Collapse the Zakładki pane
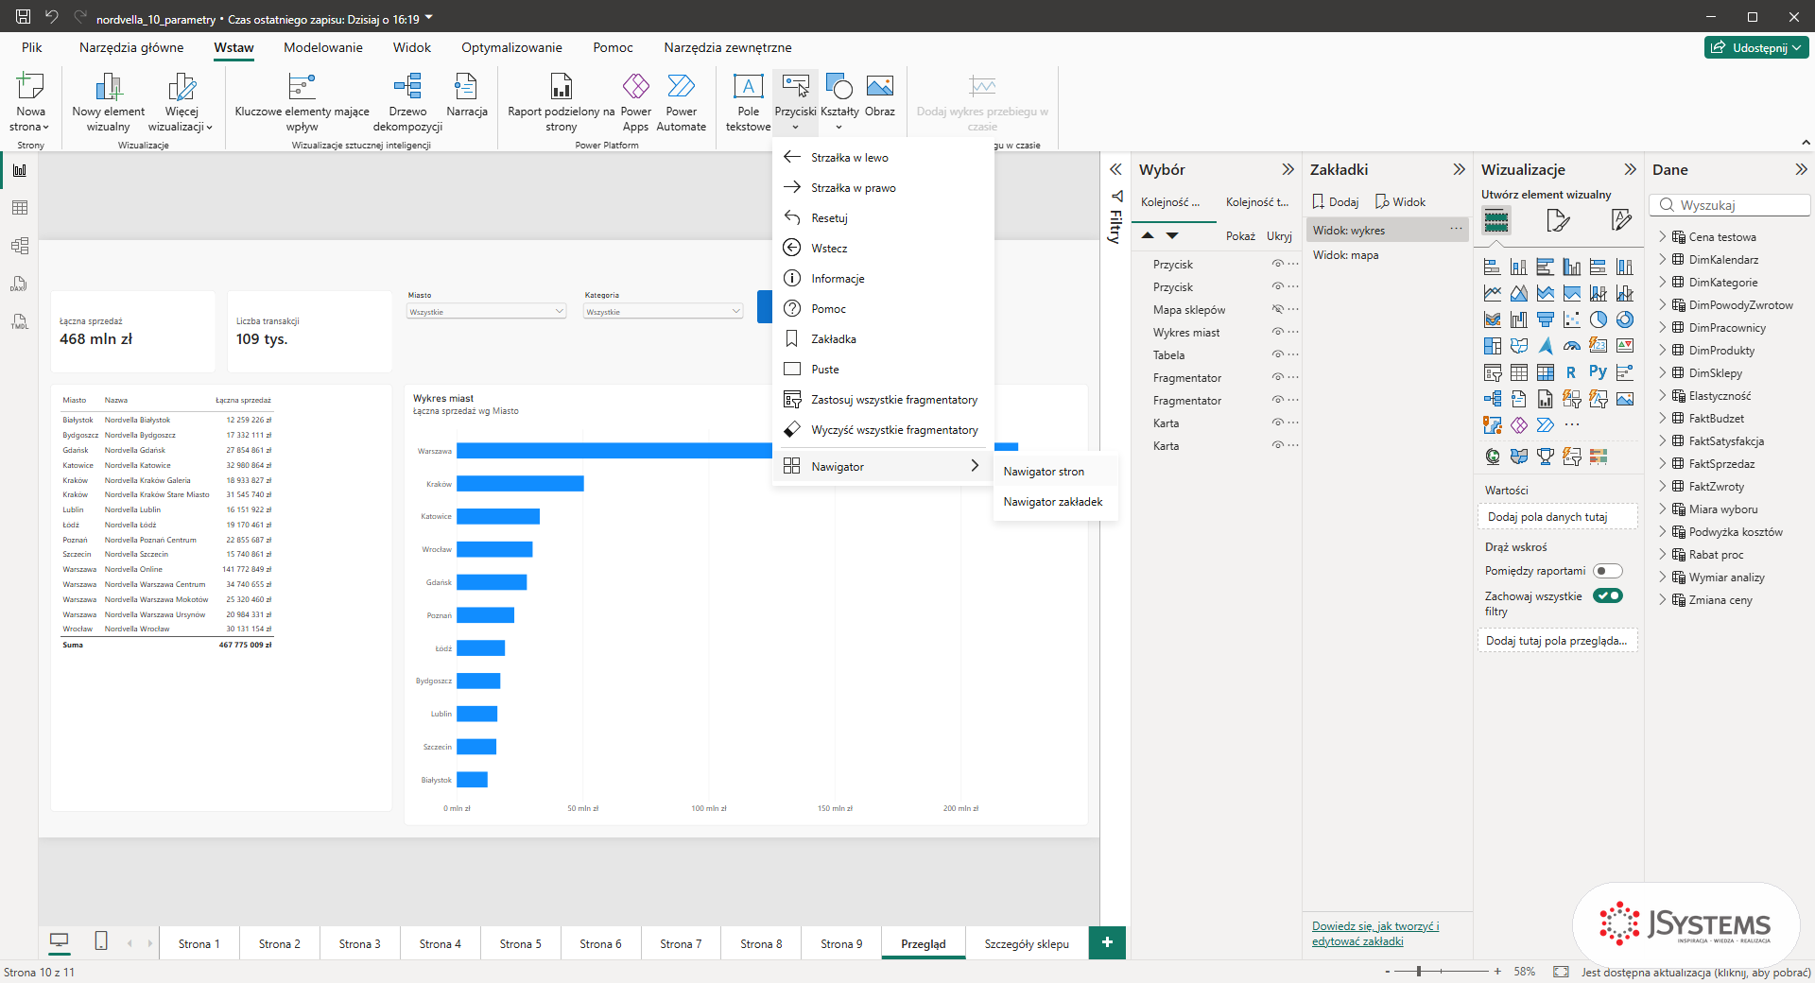 pos(1459,169)
